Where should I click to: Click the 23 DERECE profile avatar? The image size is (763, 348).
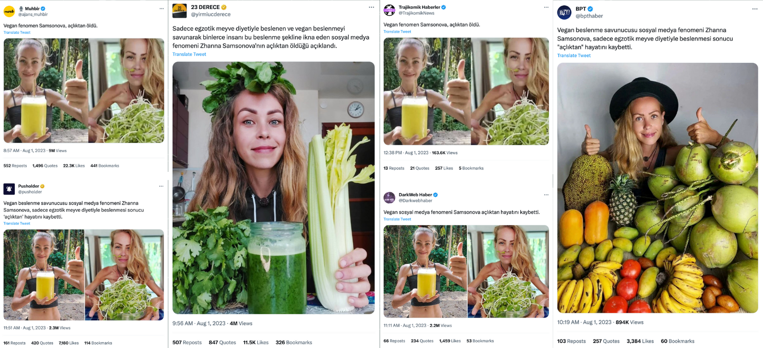(179, 10)
